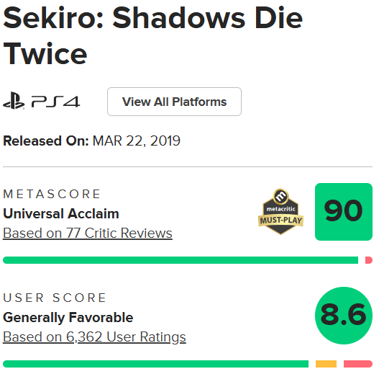Click red negative user ratings segment
This screenshot has height=374, width=379.
pyautogui.click(x=358, y=364)
